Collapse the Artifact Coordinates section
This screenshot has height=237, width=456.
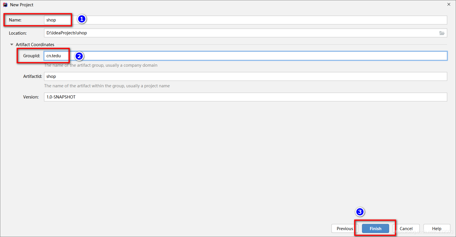tap(12, 45)
